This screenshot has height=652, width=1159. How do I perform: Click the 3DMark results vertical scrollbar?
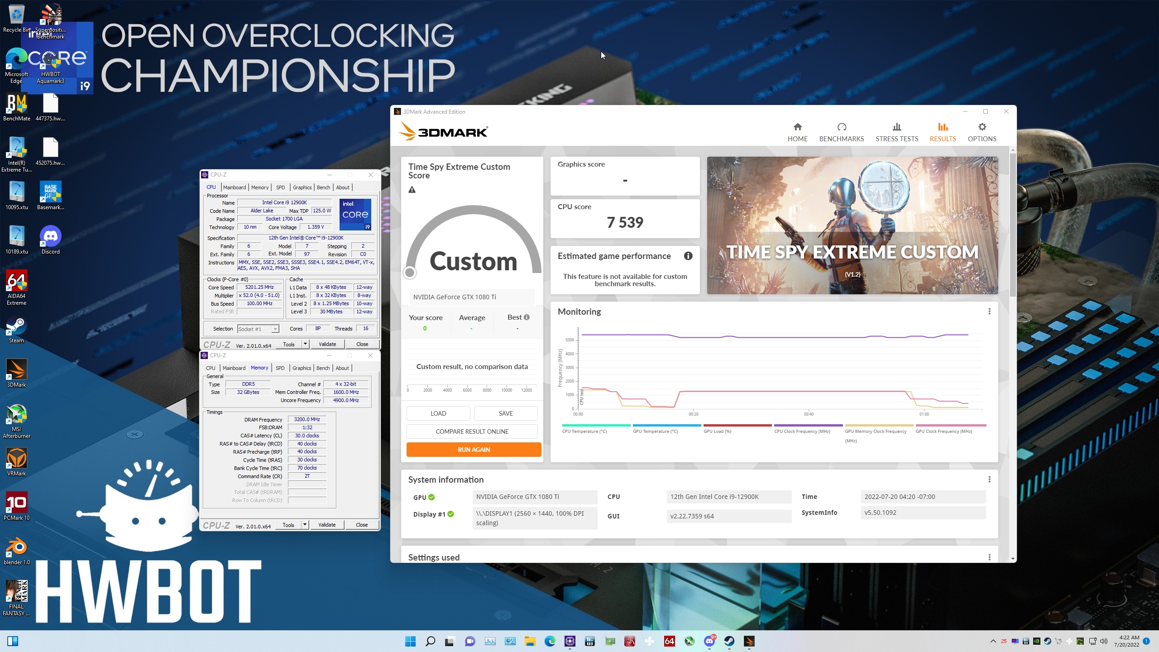point(1013,225)
